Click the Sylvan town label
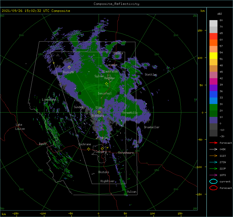Image resolution: width=233 pixels, height=217 pixels. pos(99,76)
